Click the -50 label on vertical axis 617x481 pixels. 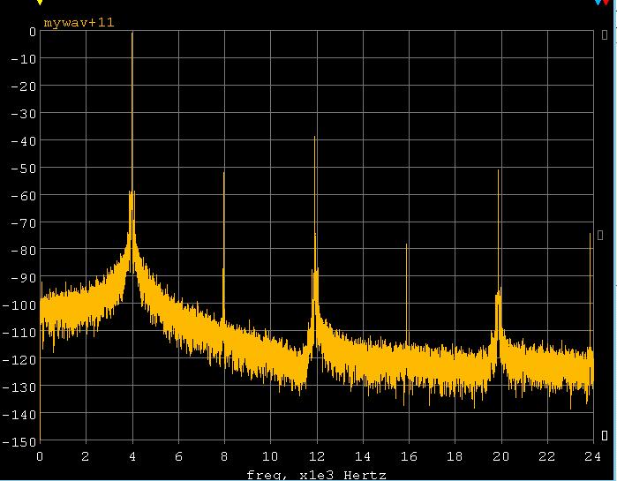23,169
